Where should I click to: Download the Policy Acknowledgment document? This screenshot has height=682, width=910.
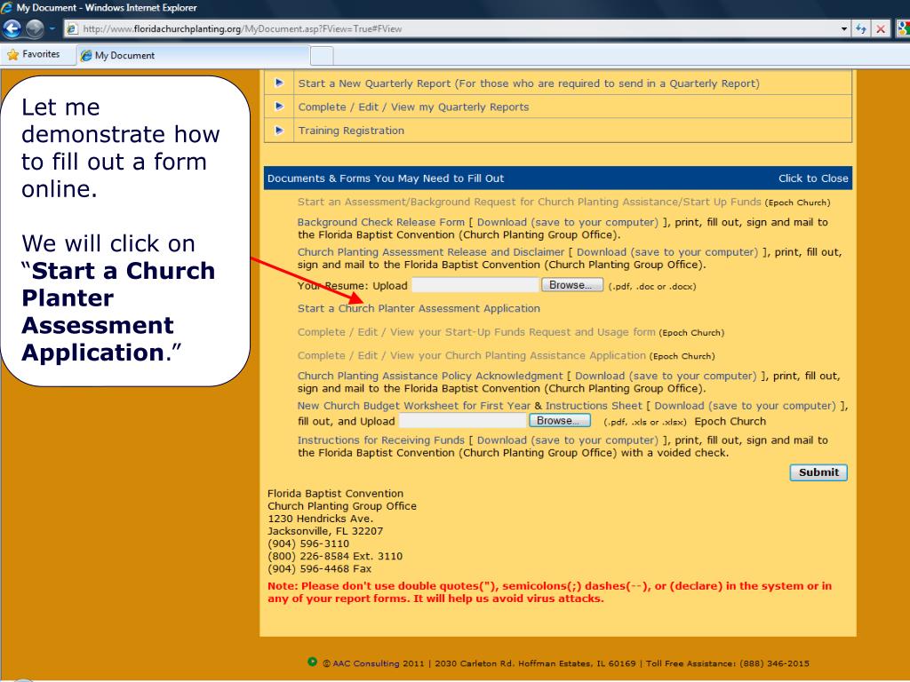tap(667, 376)
